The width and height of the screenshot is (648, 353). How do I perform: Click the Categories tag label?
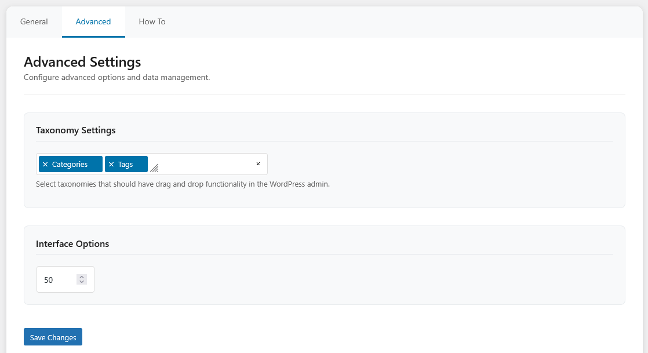[70, 165]
